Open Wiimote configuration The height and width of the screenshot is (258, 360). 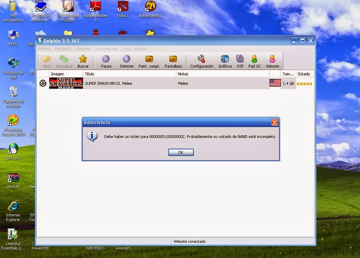271,60
